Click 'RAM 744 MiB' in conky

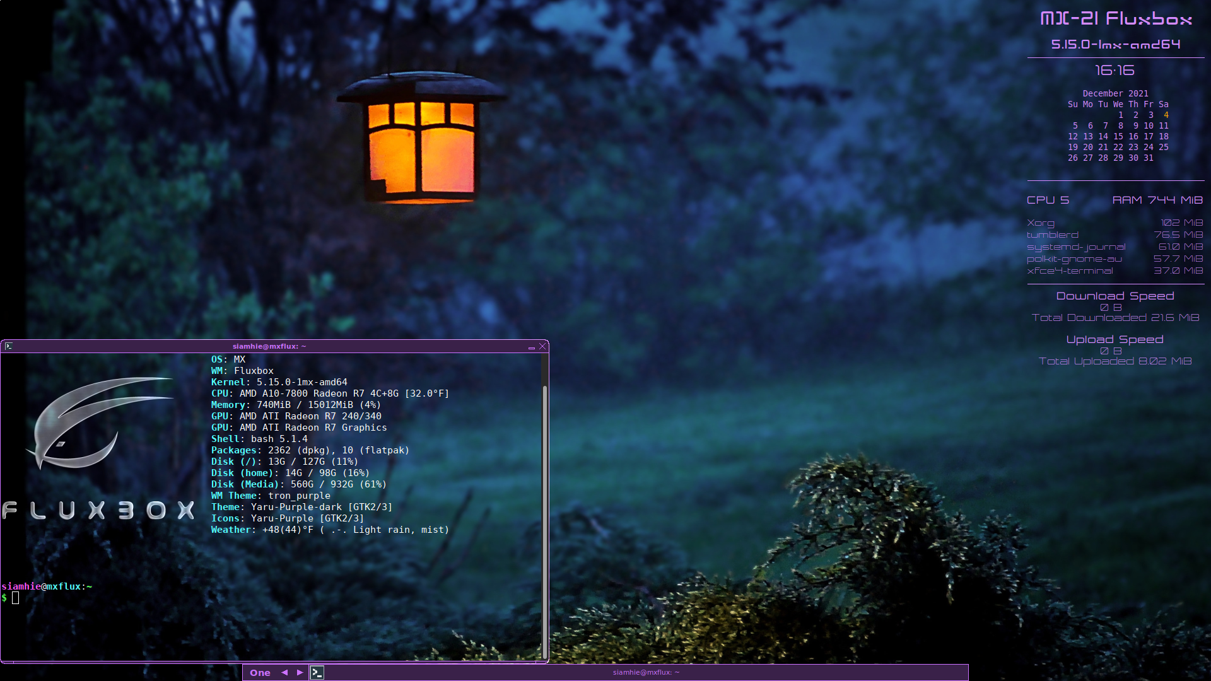pyautogui.click(x=1157, y=200)
